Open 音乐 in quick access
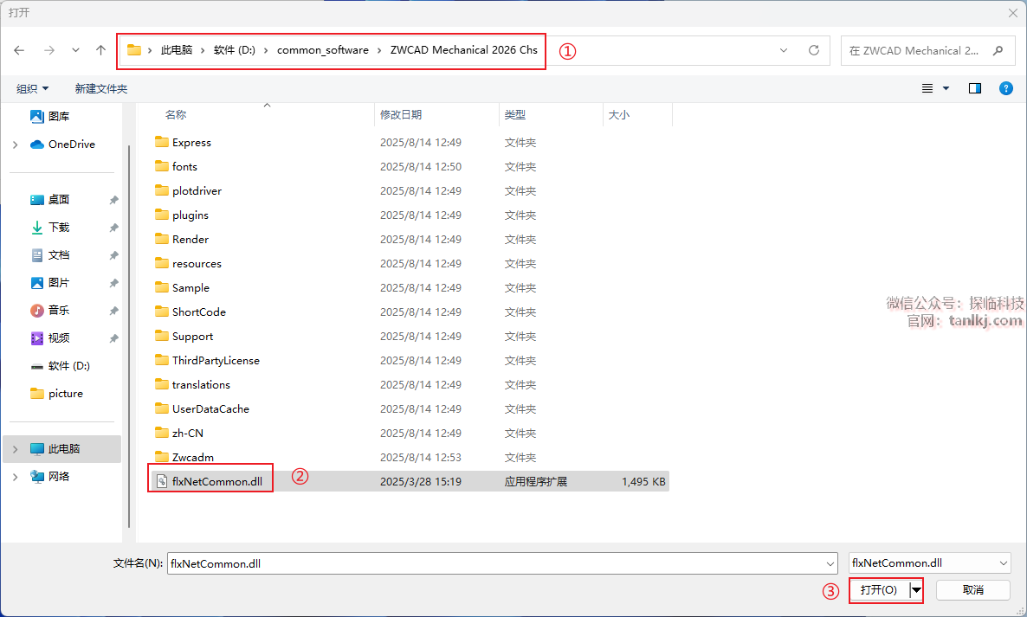The height and width of the screenshot is (617, 1027). [49, 310]
